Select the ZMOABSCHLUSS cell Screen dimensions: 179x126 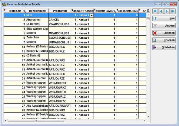(x=60, y=38)
